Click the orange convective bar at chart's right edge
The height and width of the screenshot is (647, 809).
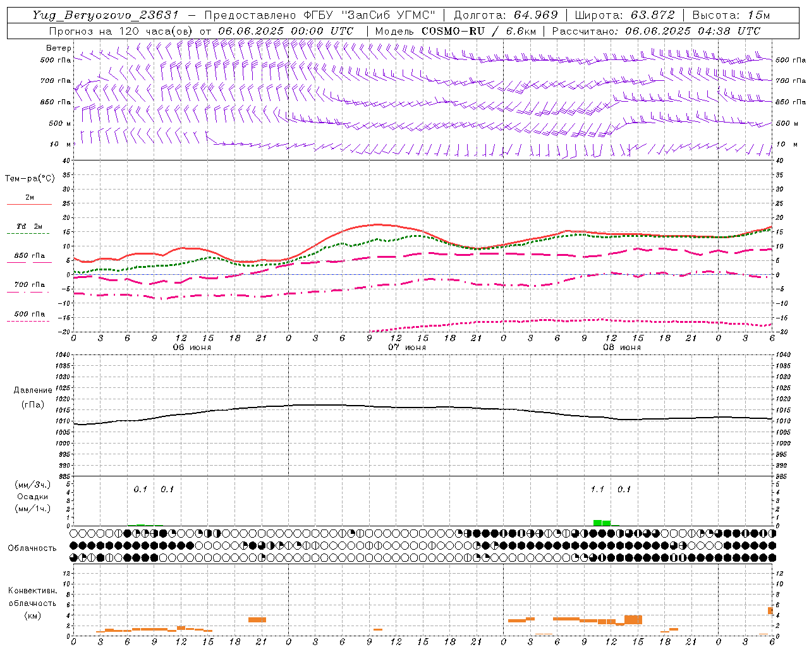coord(770,610)
